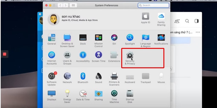This screenshot has height=108, width=217.
Task: Show all preferences with the grid button
Action: [x=73, y=5]
